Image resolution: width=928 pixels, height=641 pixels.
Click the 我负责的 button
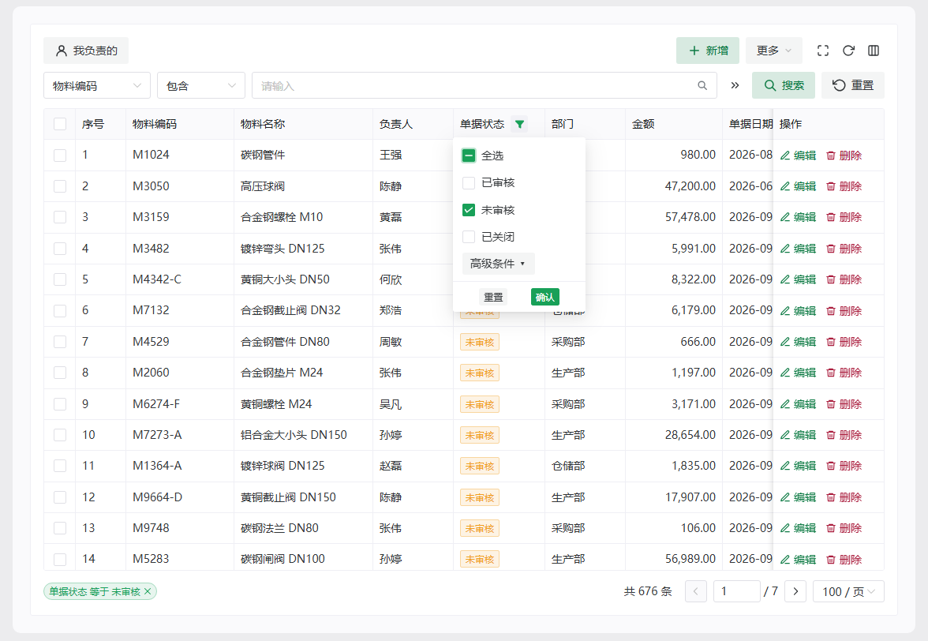(86, 51)
